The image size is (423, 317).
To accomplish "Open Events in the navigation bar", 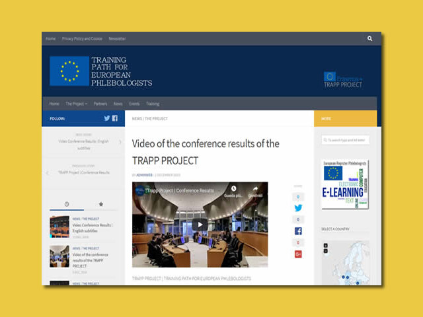I will (134, 104).
